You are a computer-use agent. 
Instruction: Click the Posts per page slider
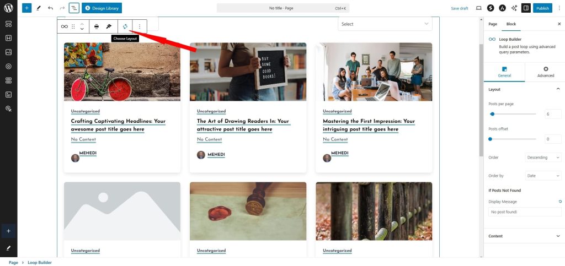512,114
